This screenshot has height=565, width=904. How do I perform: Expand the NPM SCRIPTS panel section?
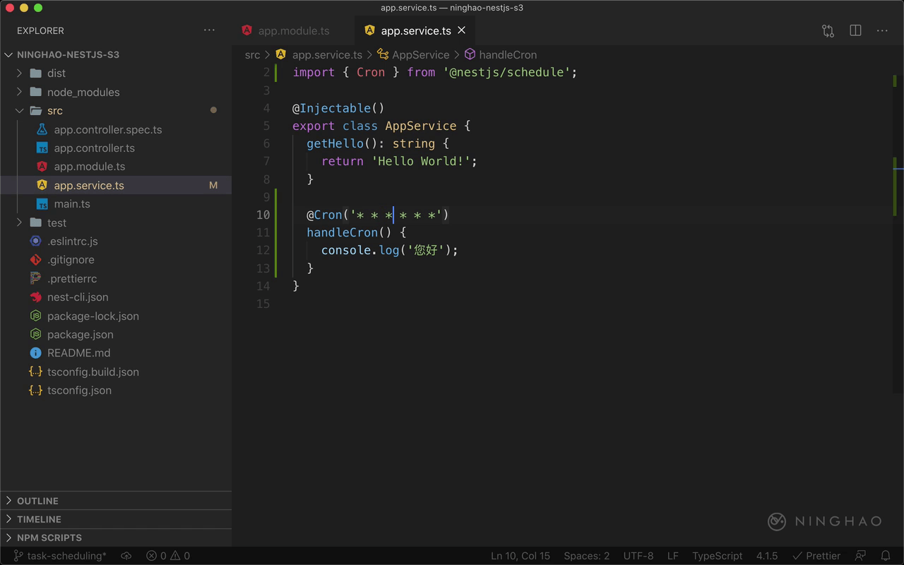(x=49, y=537)
